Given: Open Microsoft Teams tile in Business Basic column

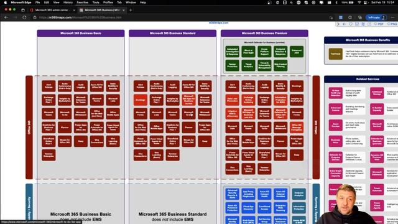Looking at the screenshot, I should tap(49, 114).
